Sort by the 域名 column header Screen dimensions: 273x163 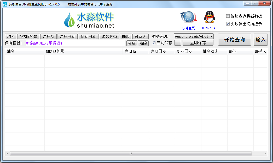[x=25, y=51]
